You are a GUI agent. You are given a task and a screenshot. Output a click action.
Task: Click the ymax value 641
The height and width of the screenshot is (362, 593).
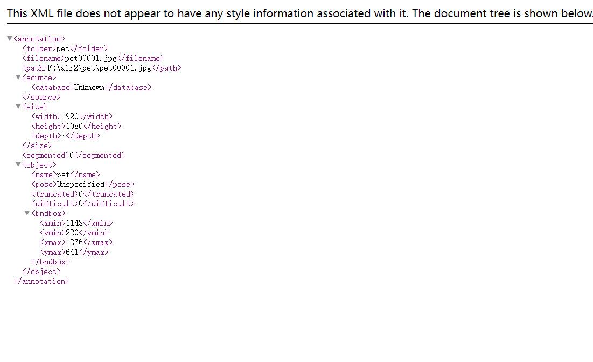pyautogui.click(x=72, y=252)
